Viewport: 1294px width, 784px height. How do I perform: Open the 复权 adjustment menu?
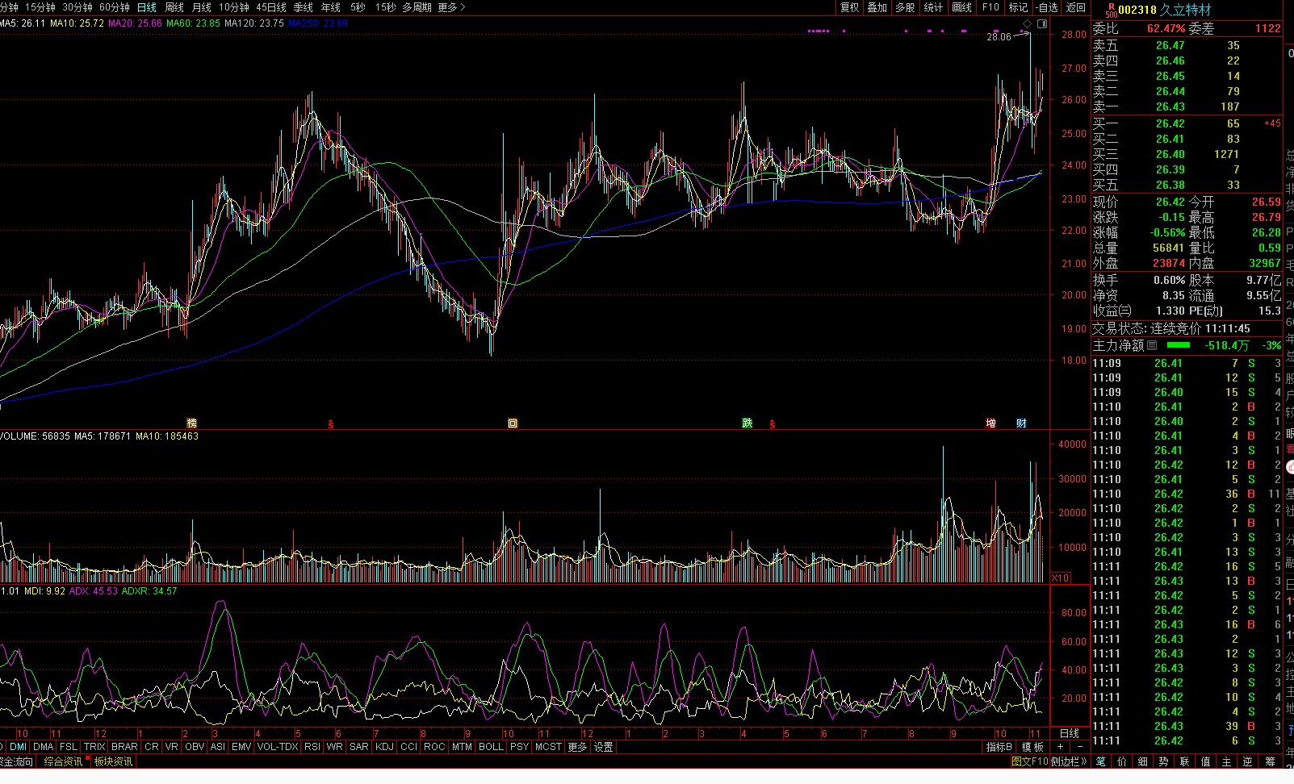[849, 7]
